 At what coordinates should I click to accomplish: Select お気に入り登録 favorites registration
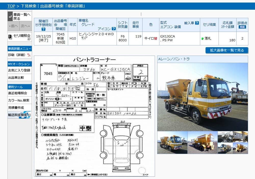point(20,70)
